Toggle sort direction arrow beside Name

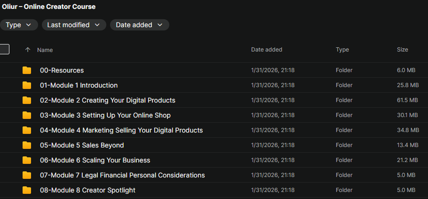coord(27,50)
